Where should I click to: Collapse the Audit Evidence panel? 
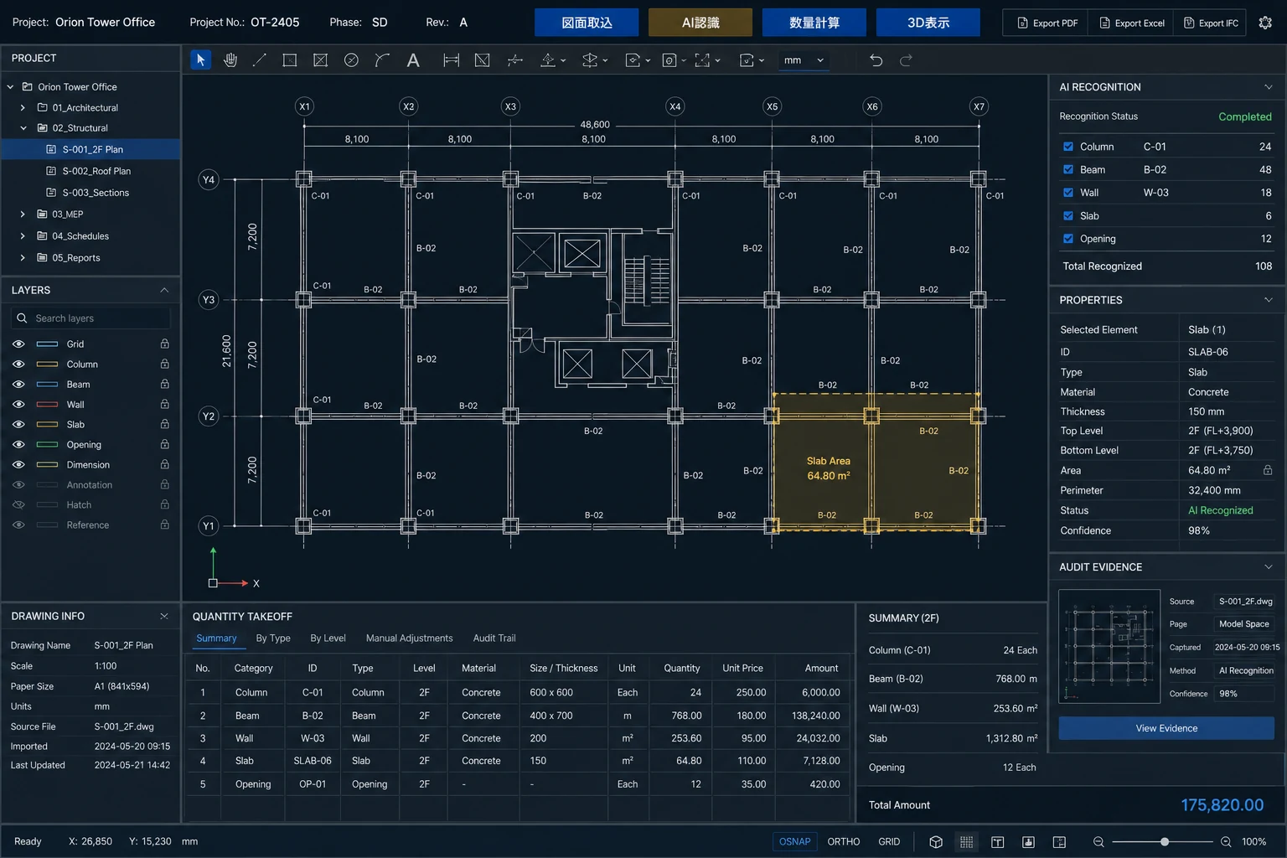(x=1268, y=566)
